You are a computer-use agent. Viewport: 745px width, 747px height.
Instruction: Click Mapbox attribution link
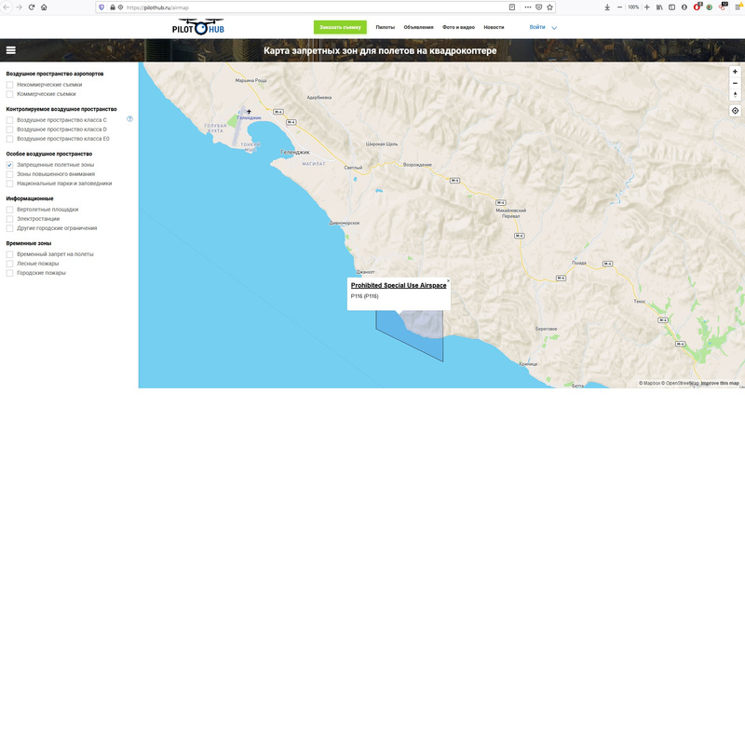coord(649,383)
